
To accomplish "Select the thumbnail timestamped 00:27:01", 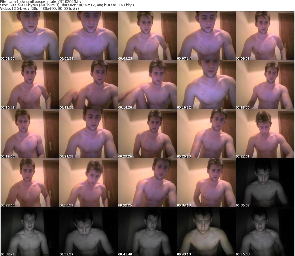I will click(265, 134).
